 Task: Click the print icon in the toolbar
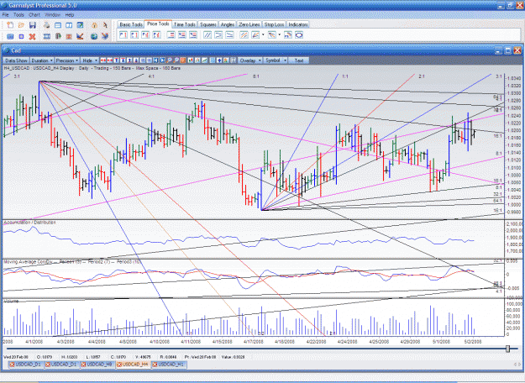tap(46, 25)
